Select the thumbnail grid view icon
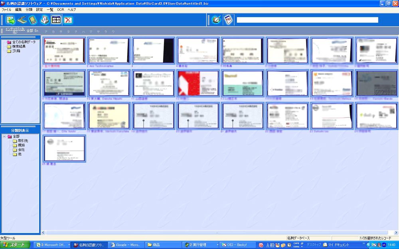Viewport: 399px width, 249px height. click(x=56, y=20)
